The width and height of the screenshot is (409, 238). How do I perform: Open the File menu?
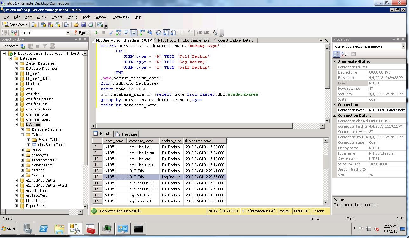(6, 17)
